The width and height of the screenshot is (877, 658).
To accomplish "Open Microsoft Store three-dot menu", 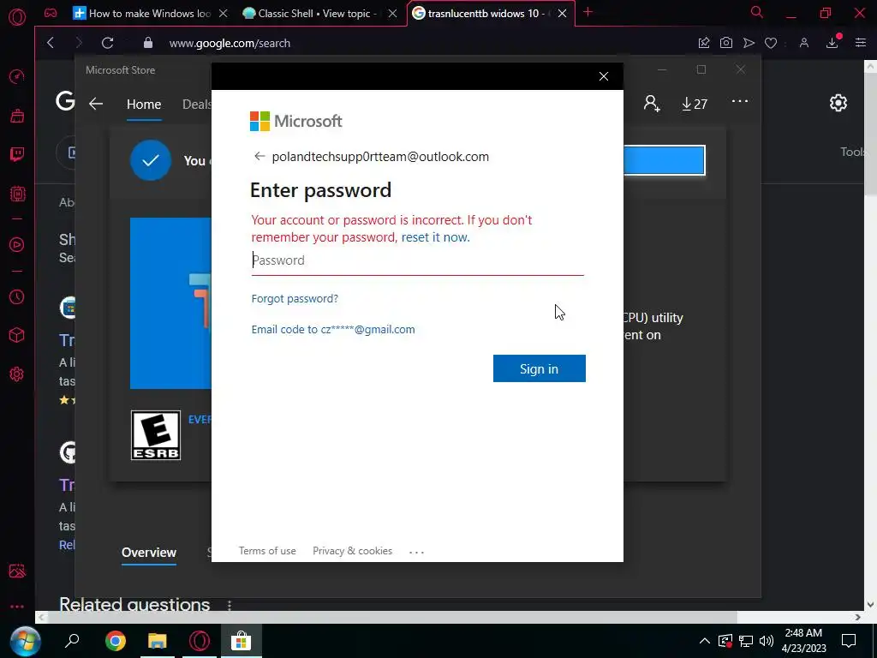I will [x=739, y=101].
